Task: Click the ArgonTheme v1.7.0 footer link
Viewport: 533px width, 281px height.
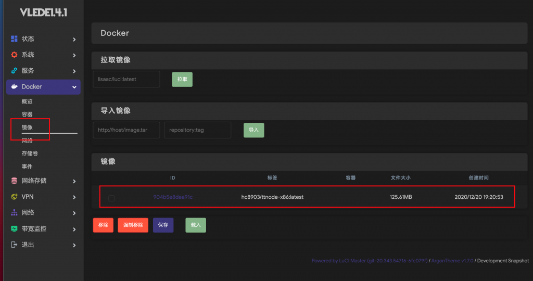Action: (x=452, y=261)
